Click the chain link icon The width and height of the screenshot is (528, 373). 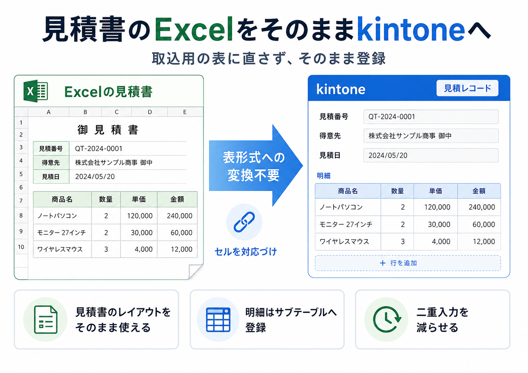click(244, 222)
